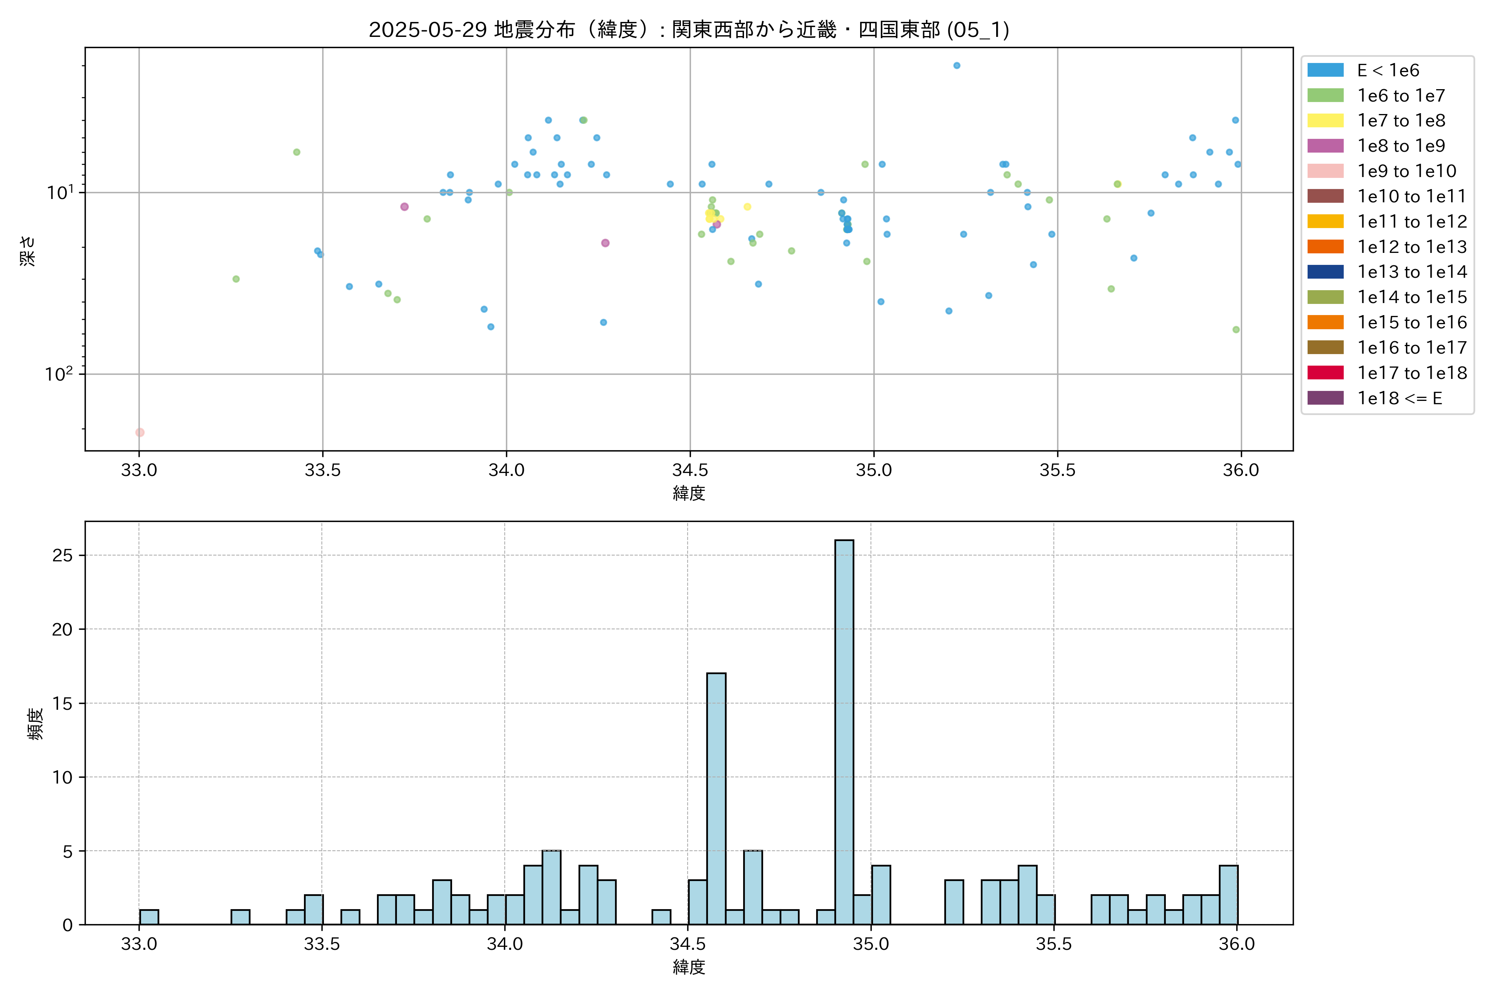
Task: Click the tallest histogram bar near 34.9
Action: click(x=844, y=732)
